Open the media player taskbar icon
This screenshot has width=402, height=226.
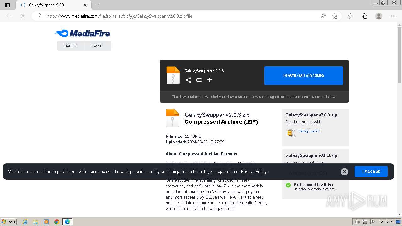click(x=46, y=222)
